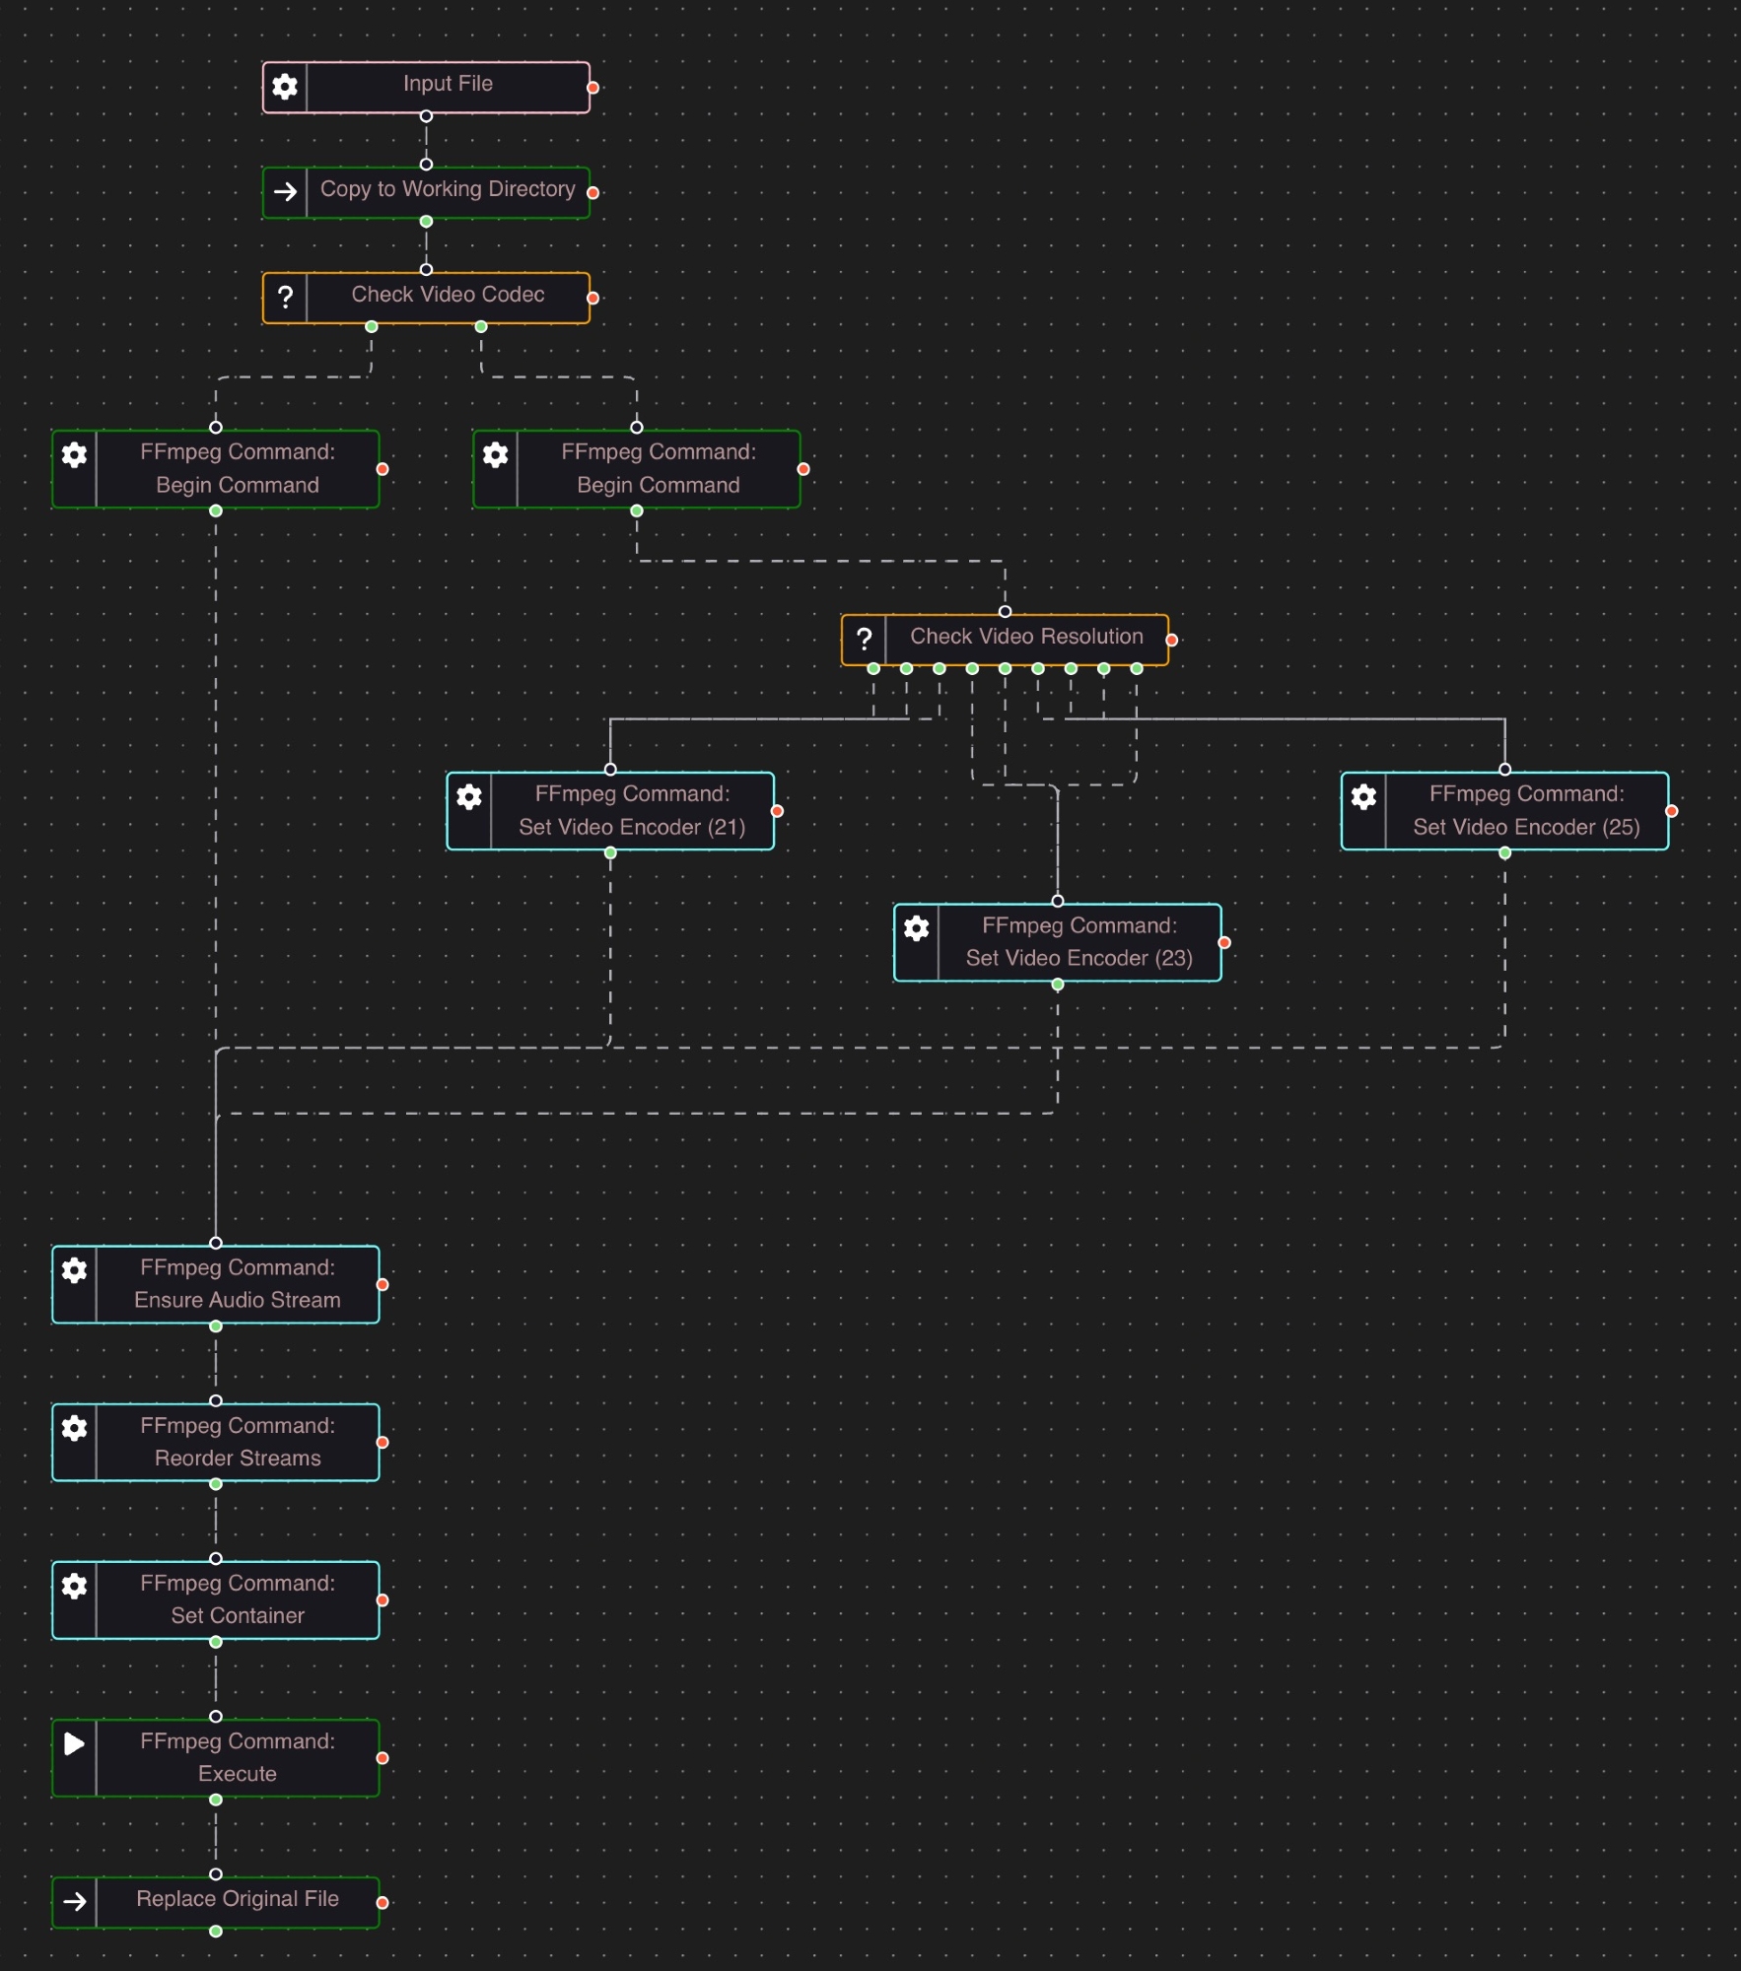The height and width of the screenshot is (1971, 1741).
Task: Click the question mark icon on Check Video Resolution
Action: coord(864,639)
